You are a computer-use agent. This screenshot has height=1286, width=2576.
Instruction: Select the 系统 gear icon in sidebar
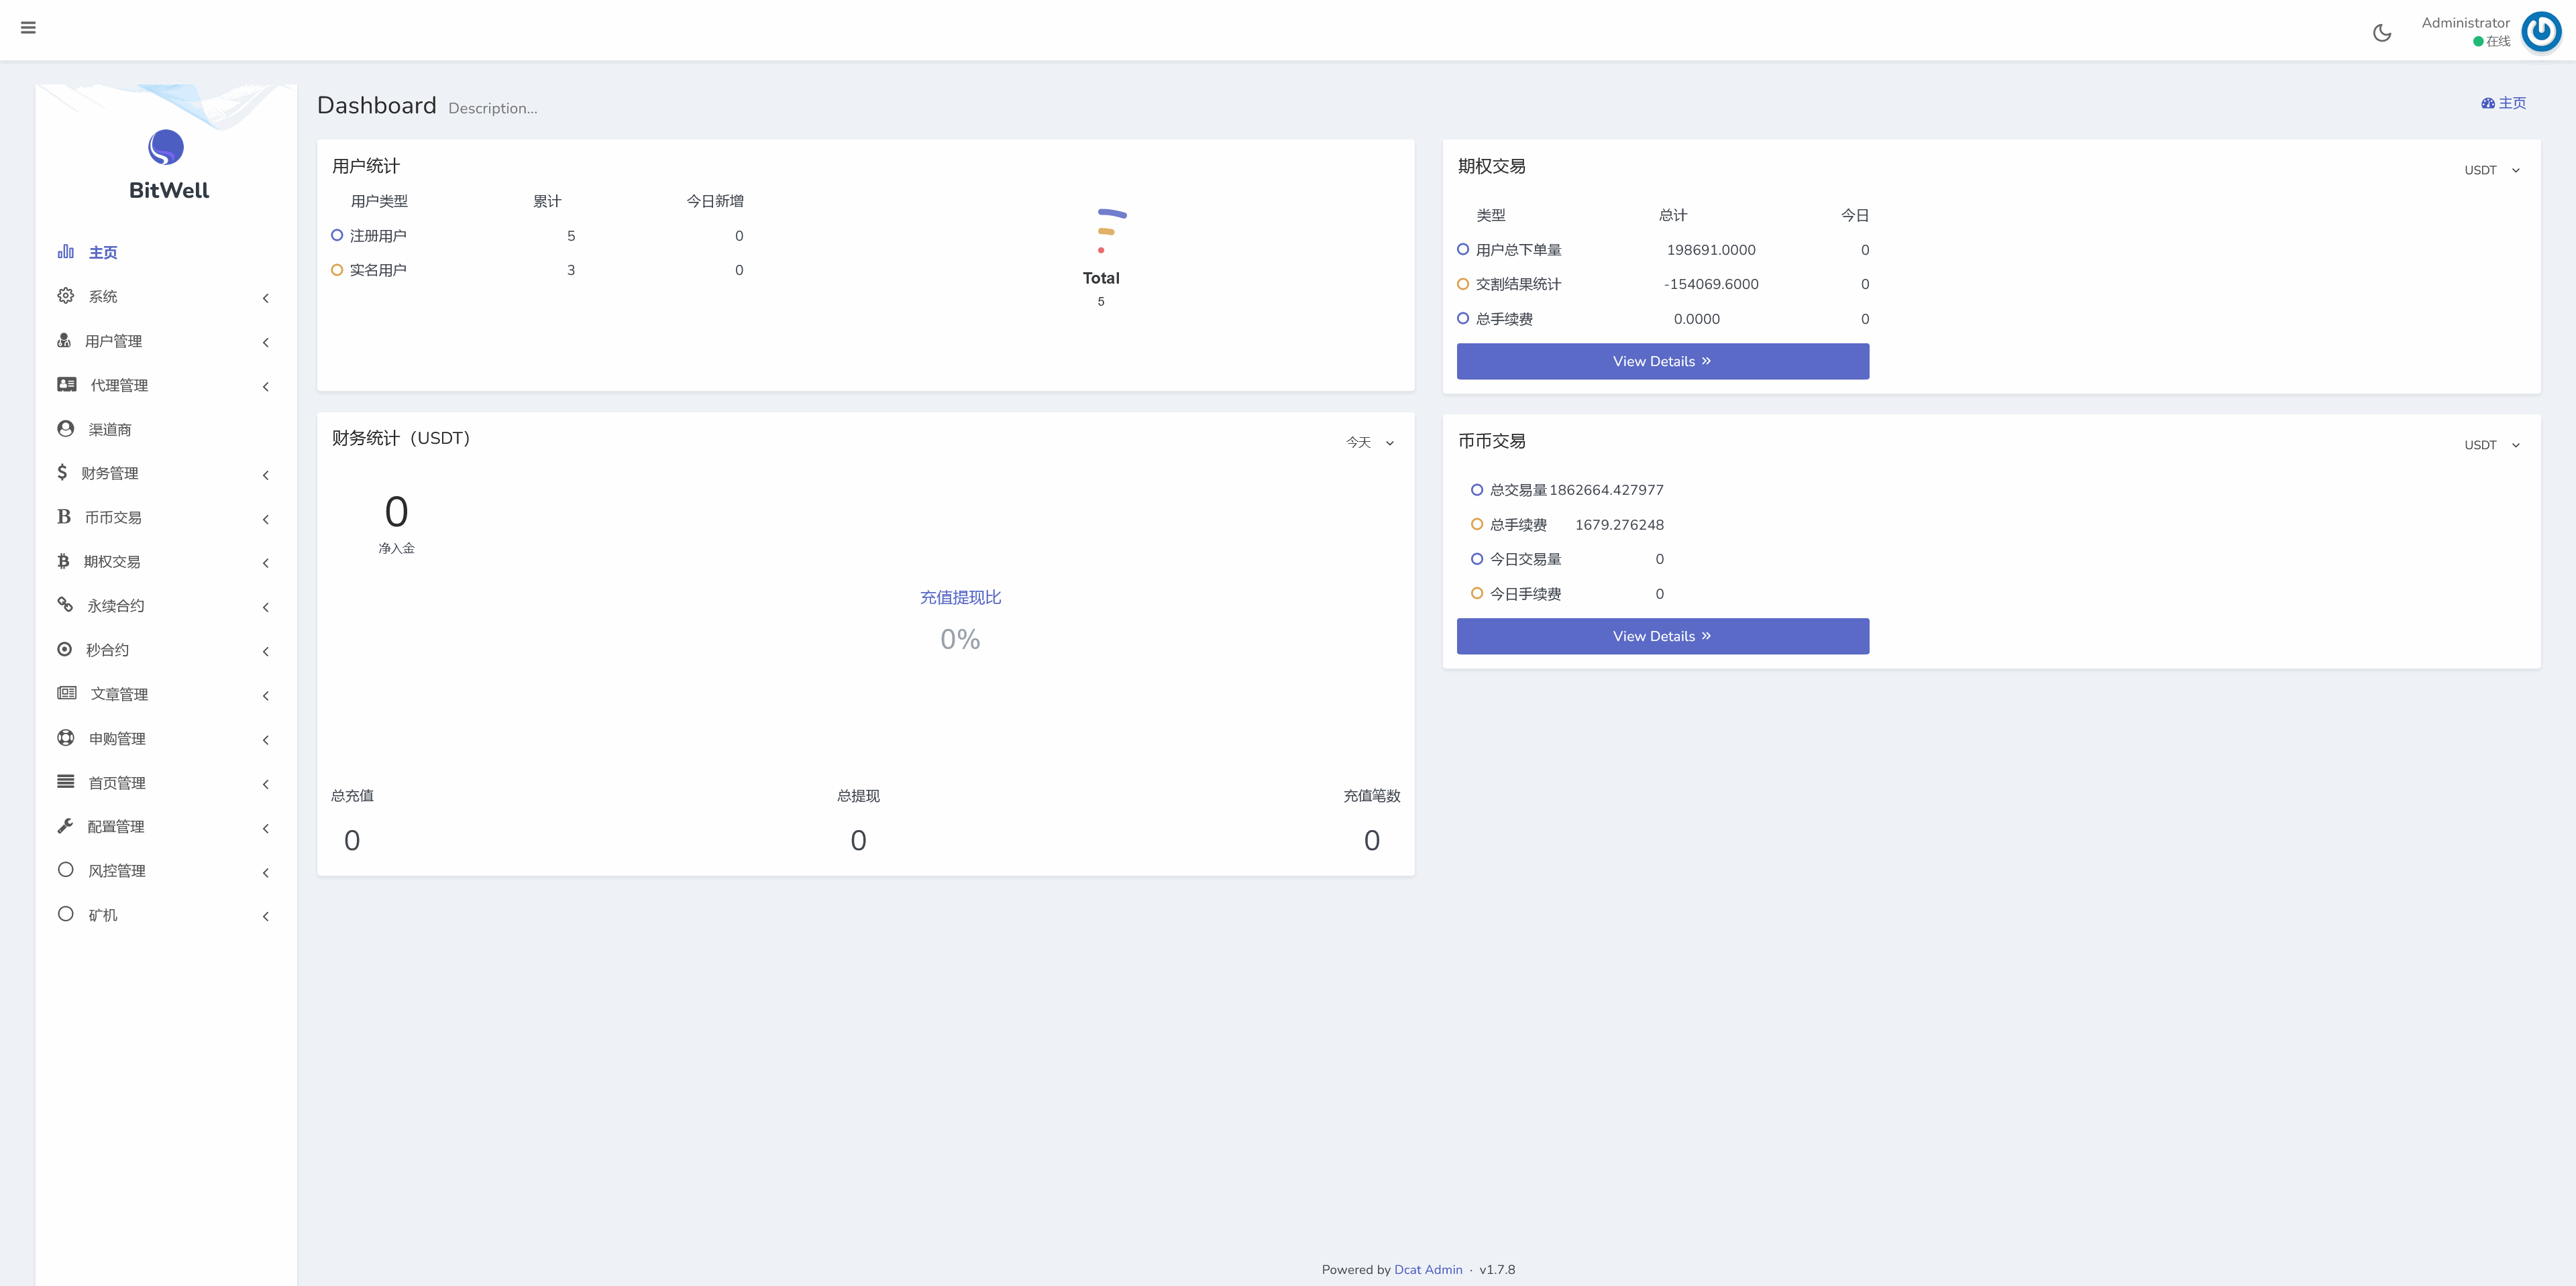point(65,296)
